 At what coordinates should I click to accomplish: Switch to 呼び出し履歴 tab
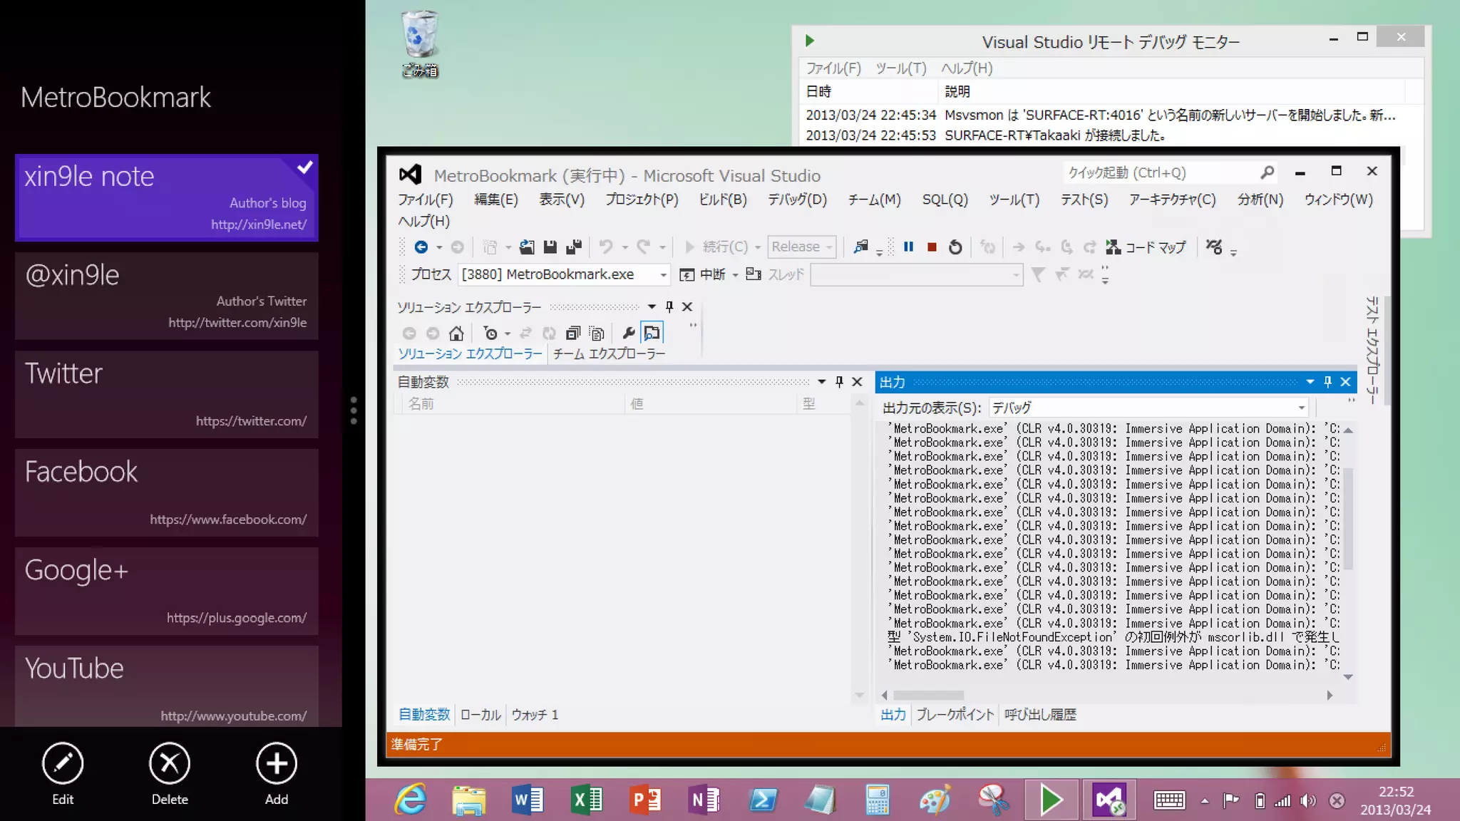click(x=1040, y=714)
